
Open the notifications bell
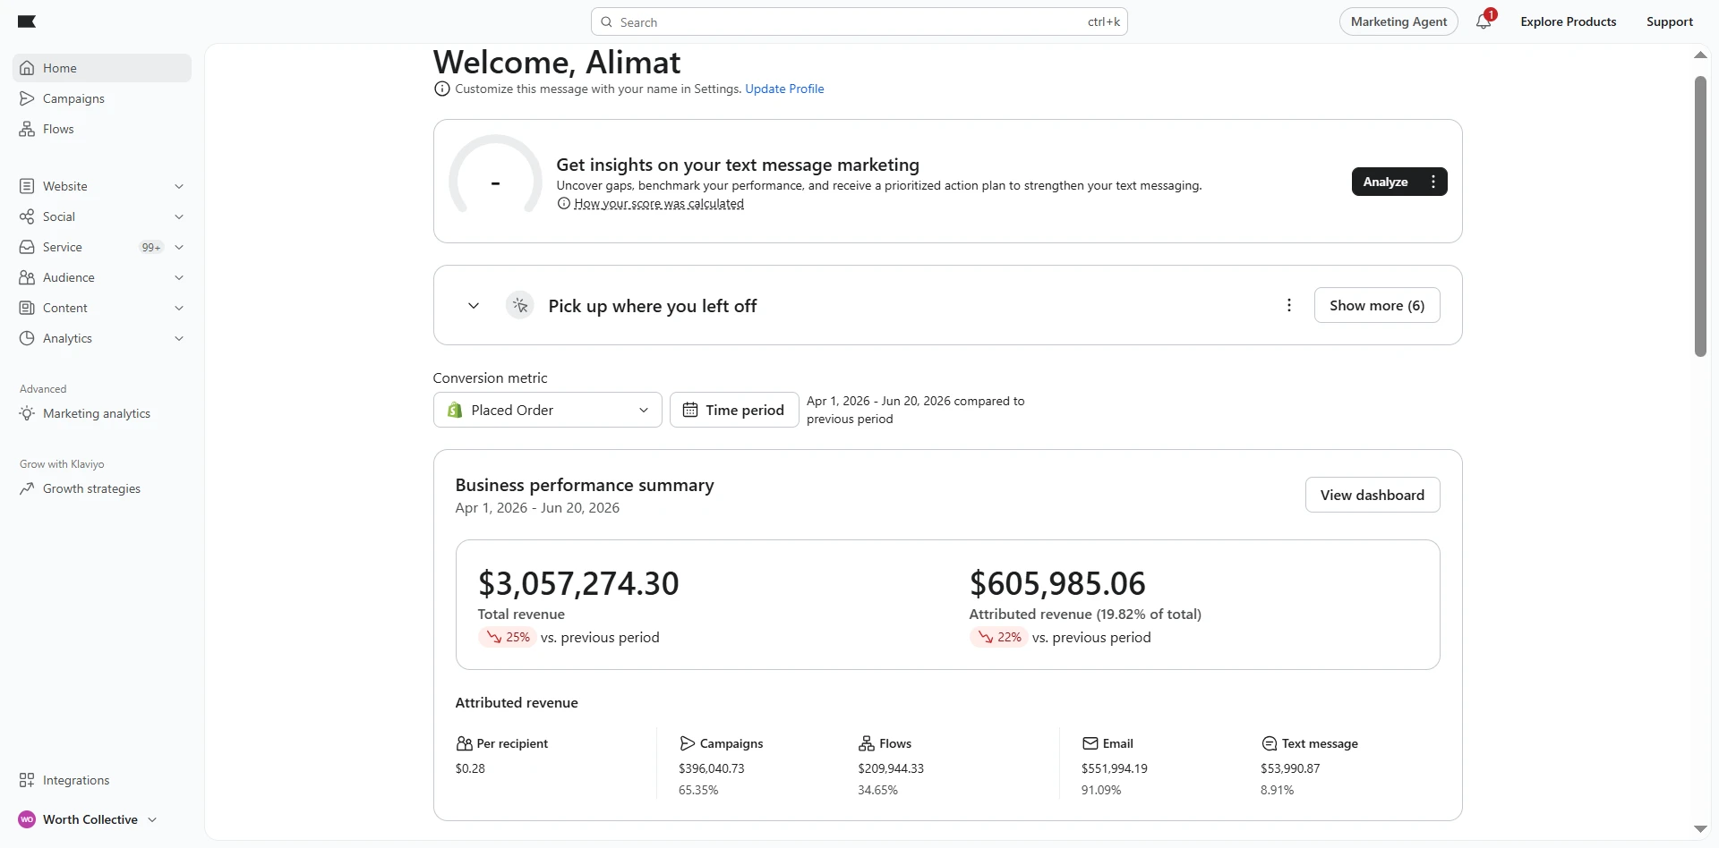click(1484, 21)
